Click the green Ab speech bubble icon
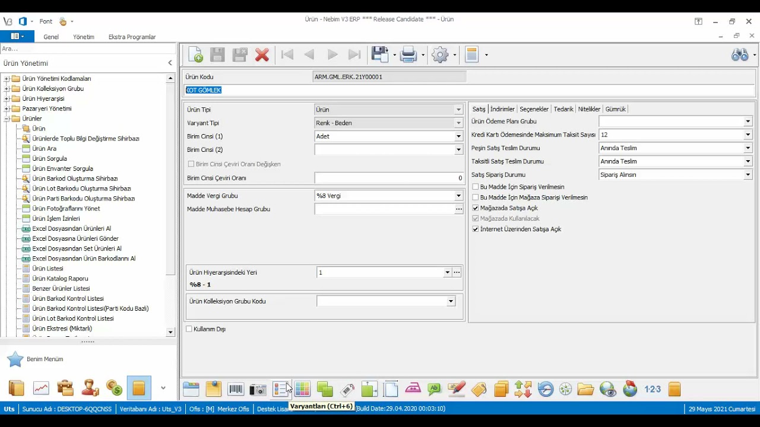This screenshot has width=760, height=427. click(x=435, y=389)
